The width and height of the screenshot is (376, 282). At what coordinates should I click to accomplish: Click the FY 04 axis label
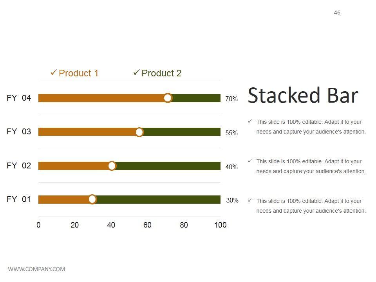click(x=19, y=98)
